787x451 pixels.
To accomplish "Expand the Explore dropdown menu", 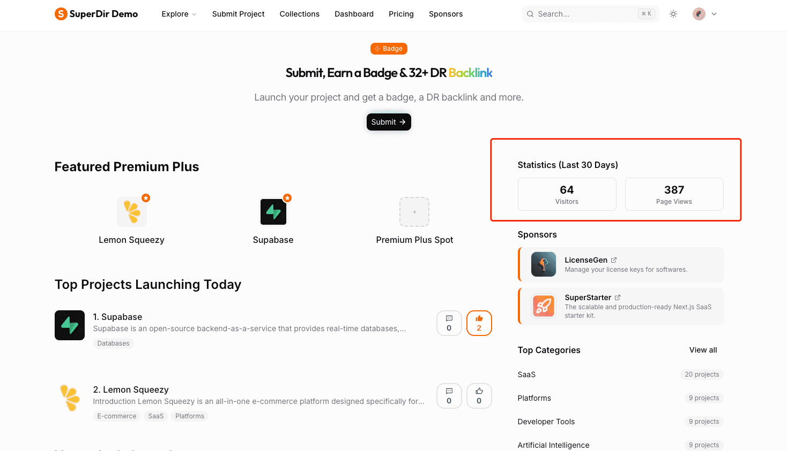I will 179,14.
